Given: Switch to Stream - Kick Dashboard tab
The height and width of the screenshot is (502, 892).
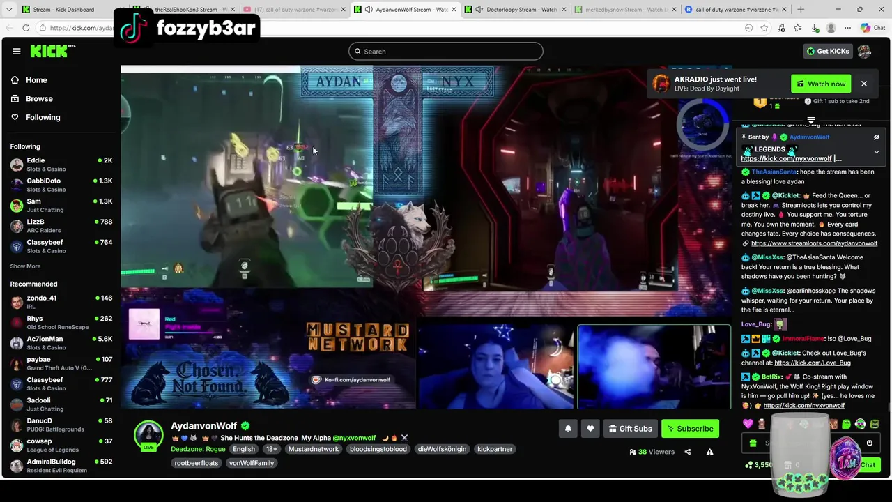Looking at the screenshot, I should (x=63, y=10).
